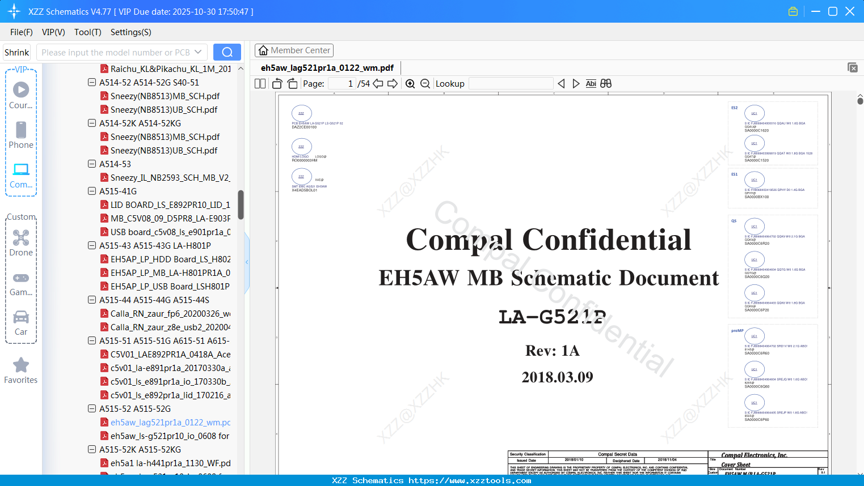The width and height of the screenshot is (864, 486).
Task: Open the Game console category
Action: [x=21, y=283]
